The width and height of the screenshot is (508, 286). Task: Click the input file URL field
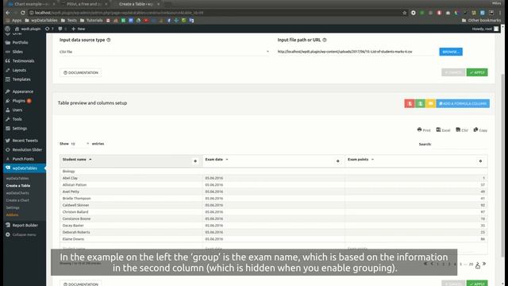point(356,52)
